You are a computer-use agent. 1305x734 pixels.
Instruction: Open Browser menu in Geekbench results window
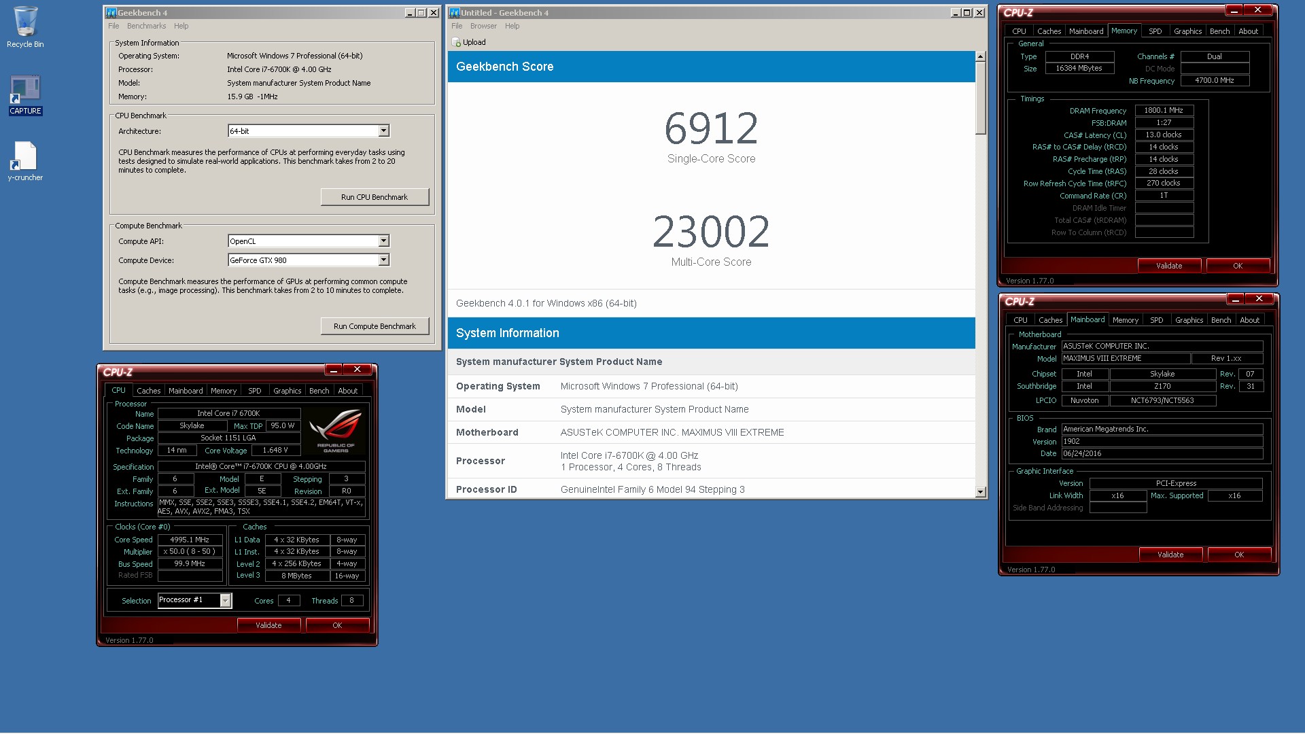[483, 26]
